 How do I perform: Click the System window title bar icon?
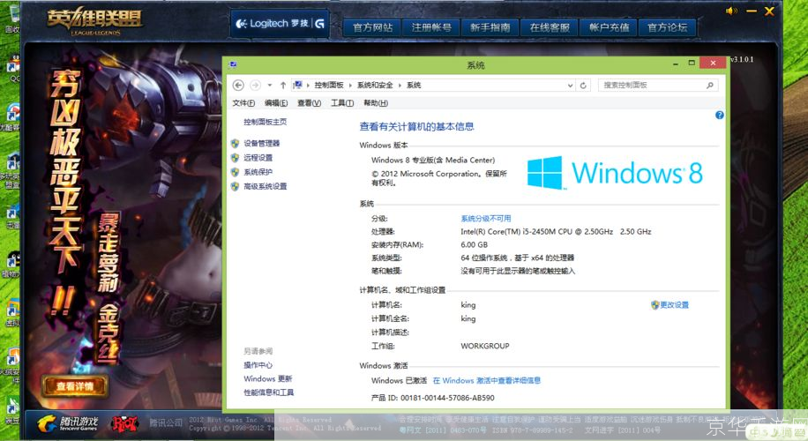233,65
